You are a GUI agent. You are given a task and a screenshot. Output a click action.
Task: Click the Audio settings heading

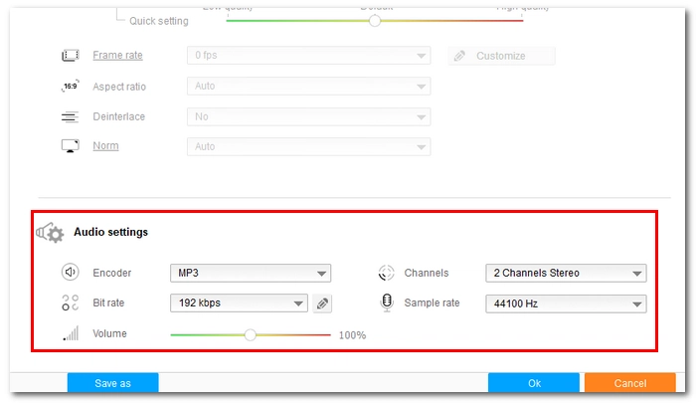point(111,232)
